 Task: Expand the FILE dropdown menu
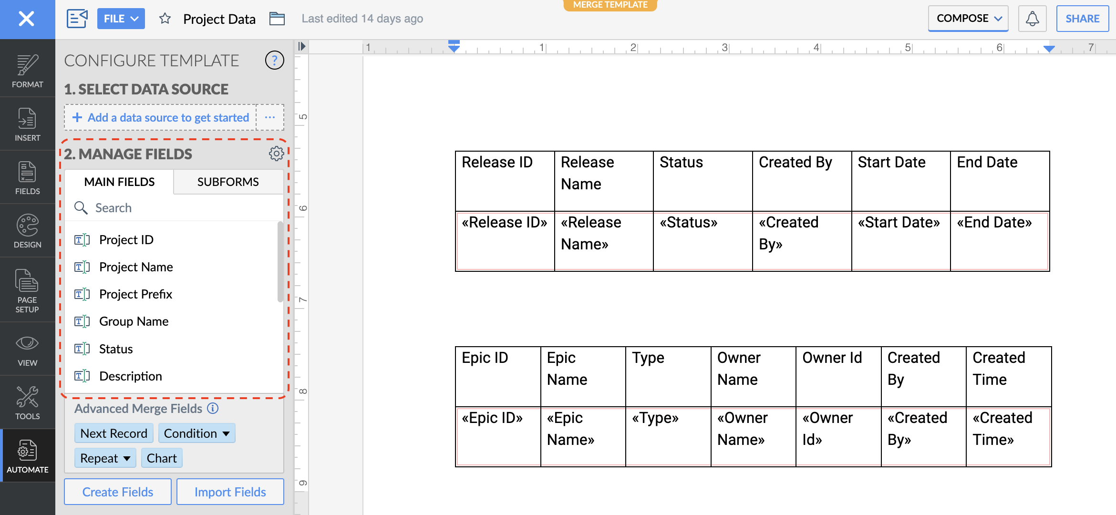(x=121, y=19)
